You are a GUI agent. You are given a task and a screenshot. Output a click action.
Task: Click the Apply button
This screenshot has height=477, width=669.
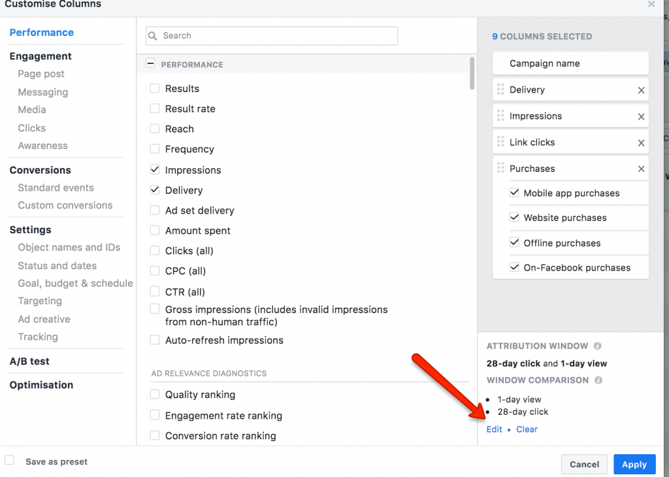pos(634,464)
